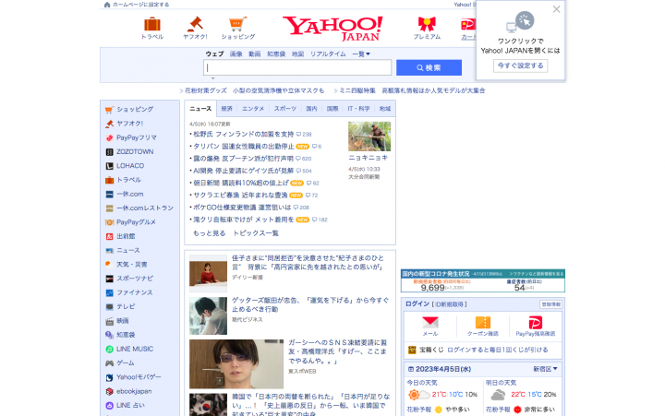Dismiss the popup with the X button
Screen dimensions: 665x416
click(556, 9)
